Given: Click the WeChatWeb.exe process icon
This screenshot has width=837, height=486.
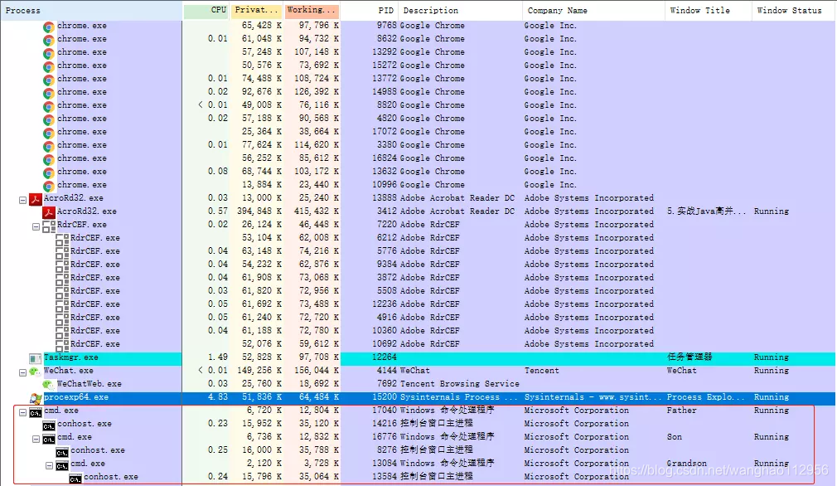Looking at the screenshot, I should (49, 385).
